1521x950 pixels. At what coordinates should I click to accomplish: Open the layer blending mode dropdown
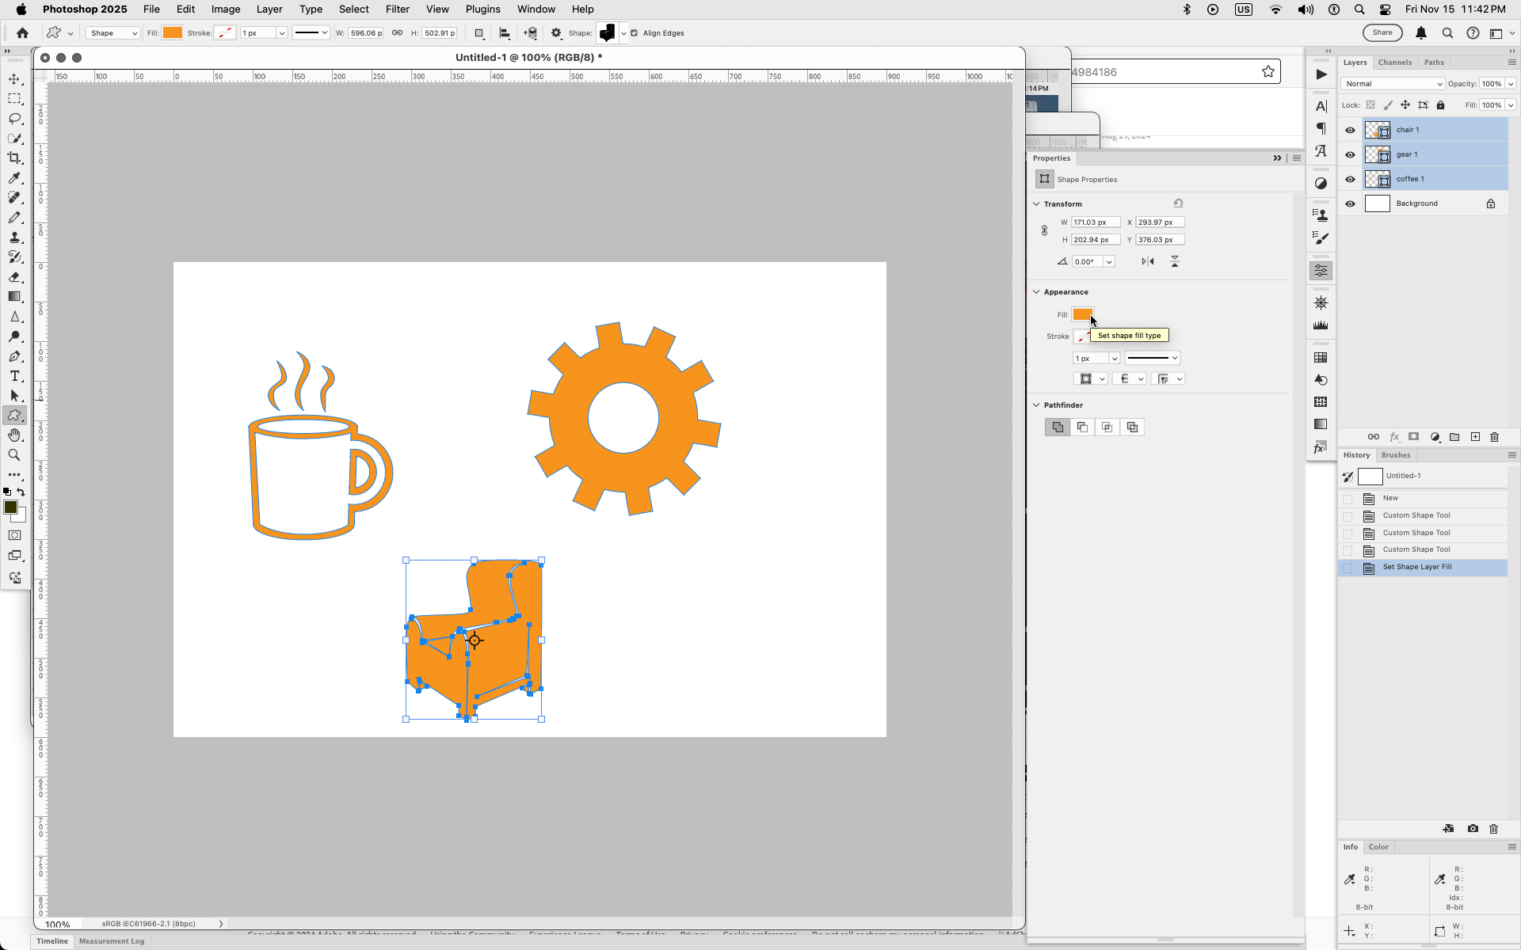pos(1392,83)
